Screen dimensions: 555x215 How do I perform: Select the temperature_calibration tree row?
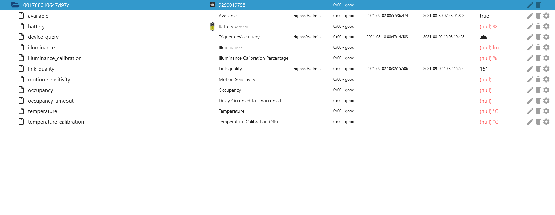277,122
